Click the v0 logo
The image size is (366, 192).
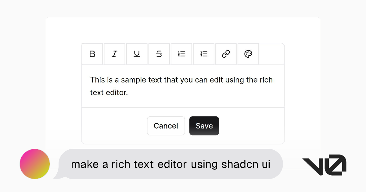[324, 164]
